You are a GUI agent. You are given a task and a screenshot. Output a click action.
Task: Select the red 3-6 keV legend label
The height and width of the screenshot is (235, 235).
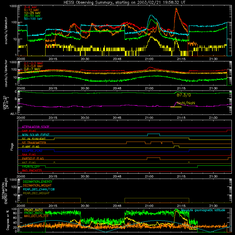click(x=31, y=7)
